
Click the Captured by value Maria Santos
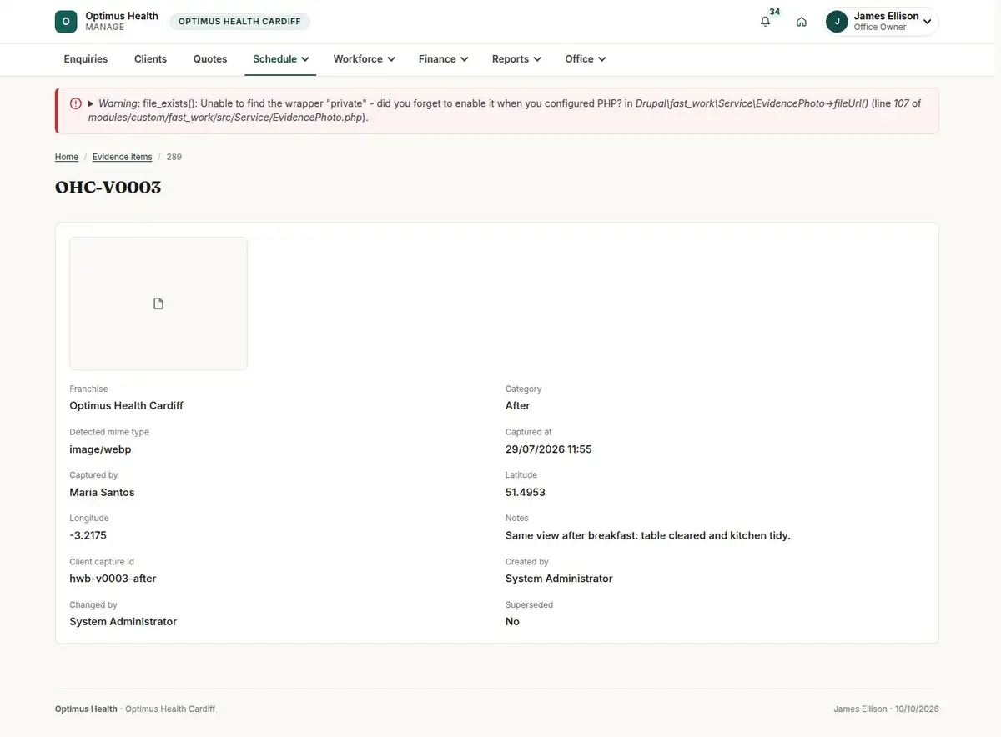point(102,492)
